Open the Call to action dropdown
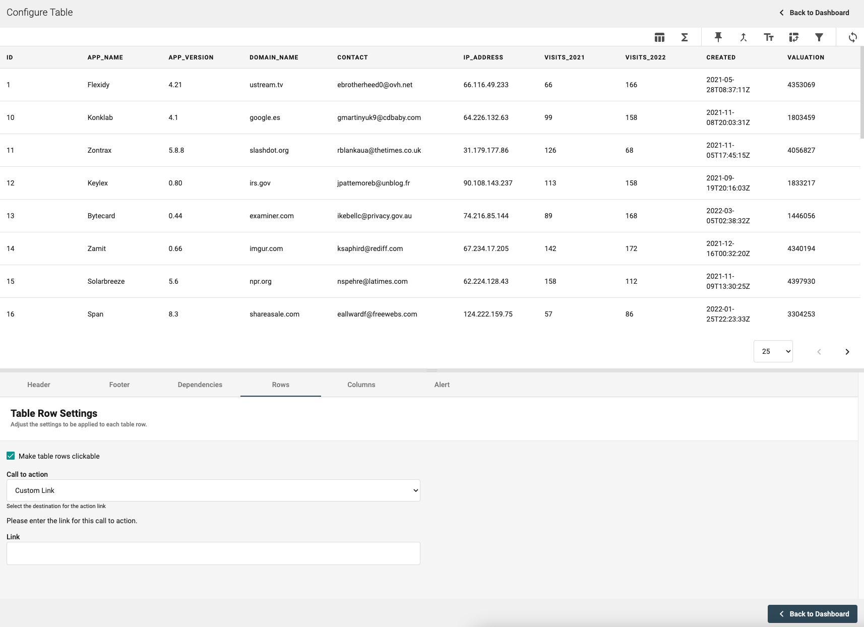Image resolution: width=864 pixels, height=627 pixels. click(x=213, y=490)
